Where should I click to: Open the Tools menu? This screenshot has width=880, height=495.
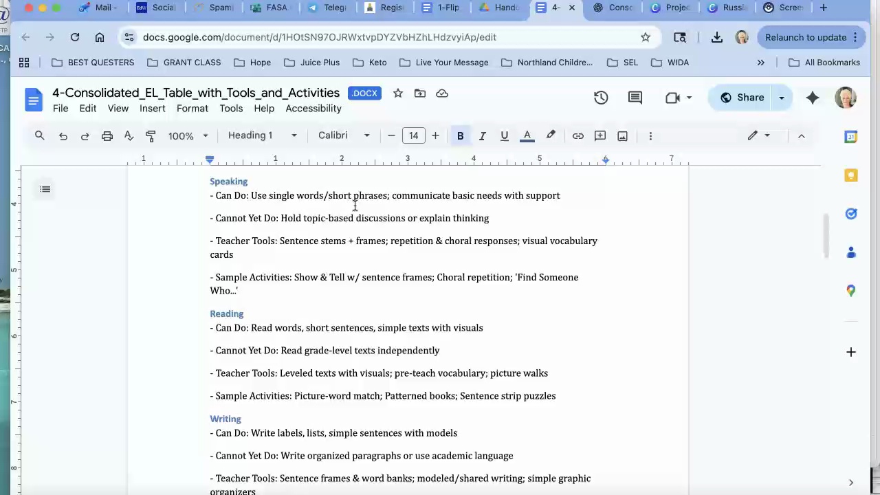pos(231,109)
